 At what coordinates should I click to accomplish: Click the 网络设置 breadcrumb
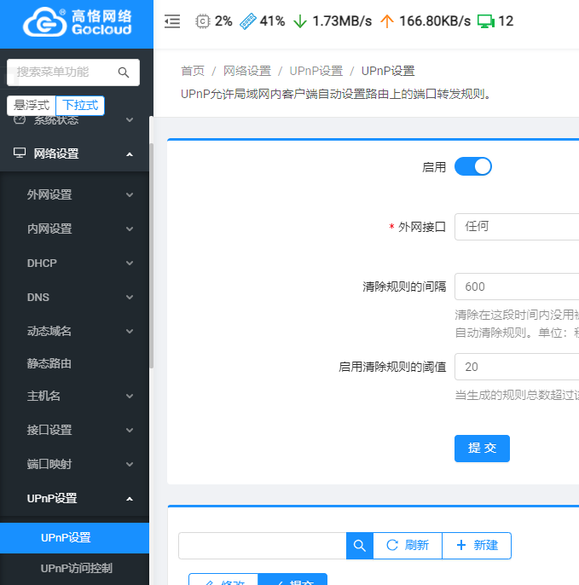coord(247,71)
